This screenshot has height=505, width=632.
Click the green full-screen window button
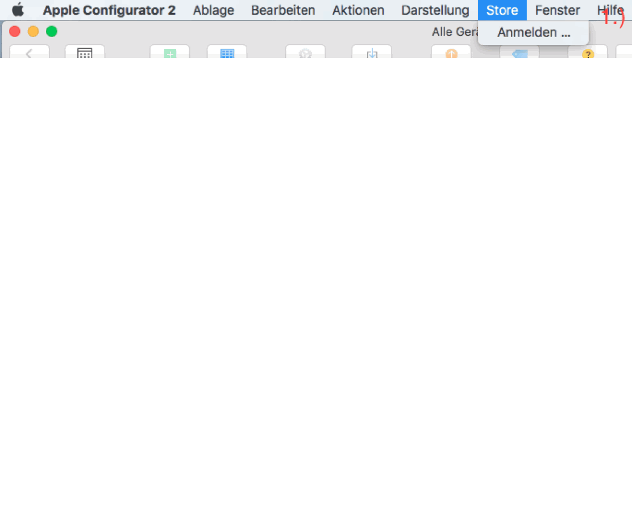52,31
